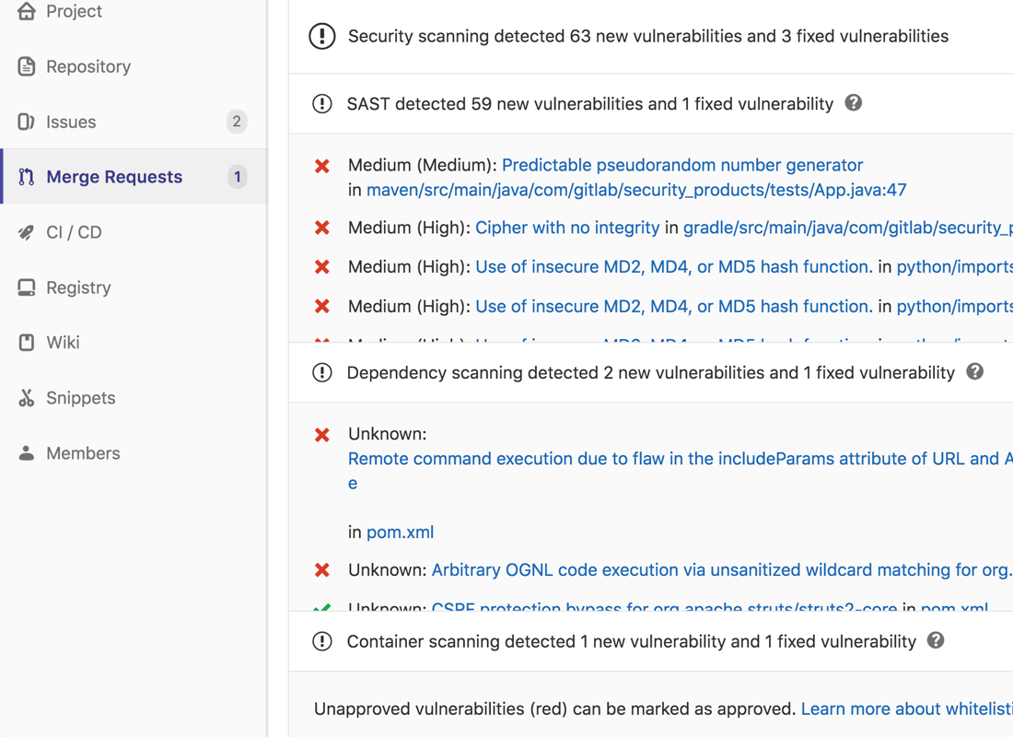Click the Registry icon in sidebar
This screenshot has height=737, width=1013.
(x=26, y=287)
